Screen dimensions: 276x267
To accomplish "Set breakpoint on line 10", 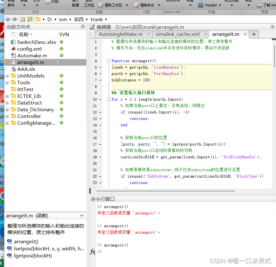I will coord(100,100).
